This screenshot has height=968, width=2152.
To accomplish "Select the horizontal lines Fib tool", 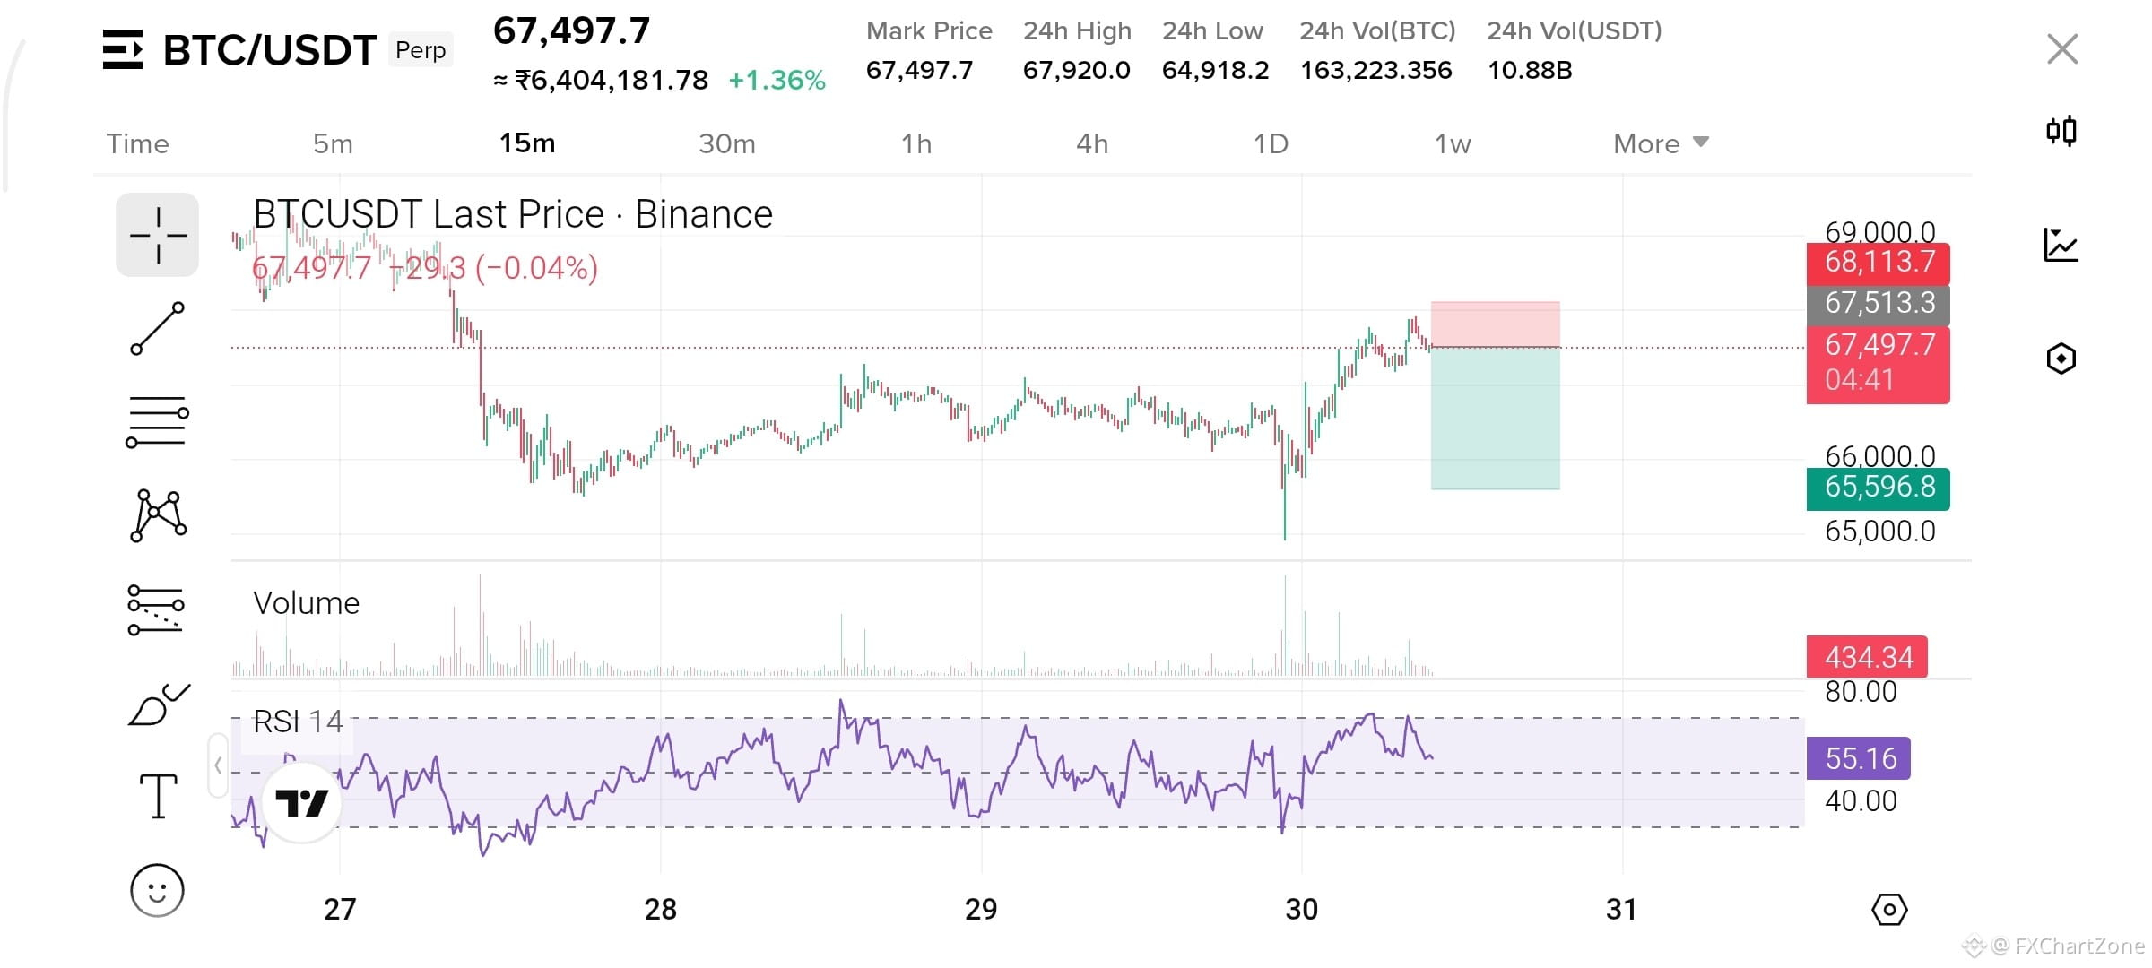I will pos(157,422).
